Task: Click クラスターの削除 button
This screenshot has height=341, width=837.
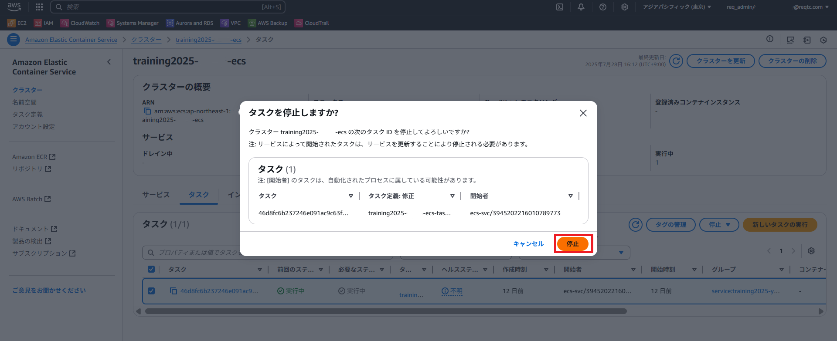Action: coord(793,61)
